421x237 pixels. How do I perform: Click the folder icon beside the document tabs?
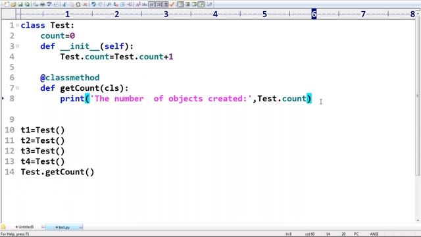[3, 227]
